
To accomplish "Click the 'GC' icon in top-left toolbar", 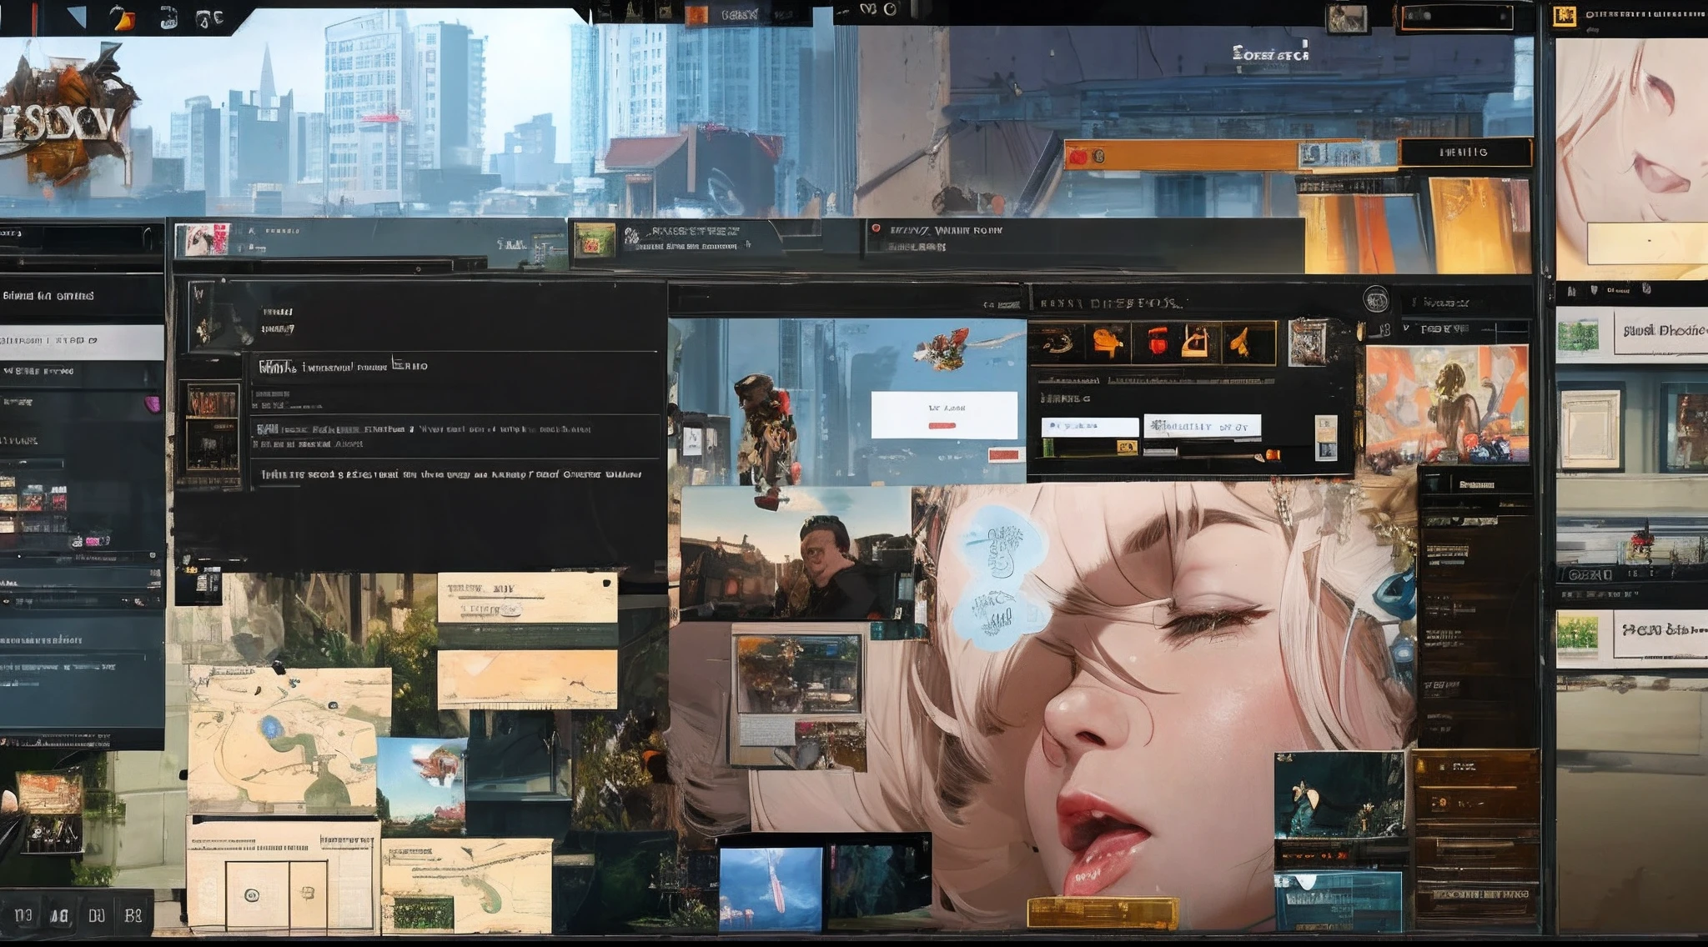I will click(x=209, y=18).
